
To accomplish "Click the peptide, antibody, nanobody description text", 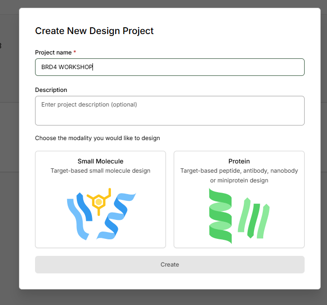I will coord(239,175).
